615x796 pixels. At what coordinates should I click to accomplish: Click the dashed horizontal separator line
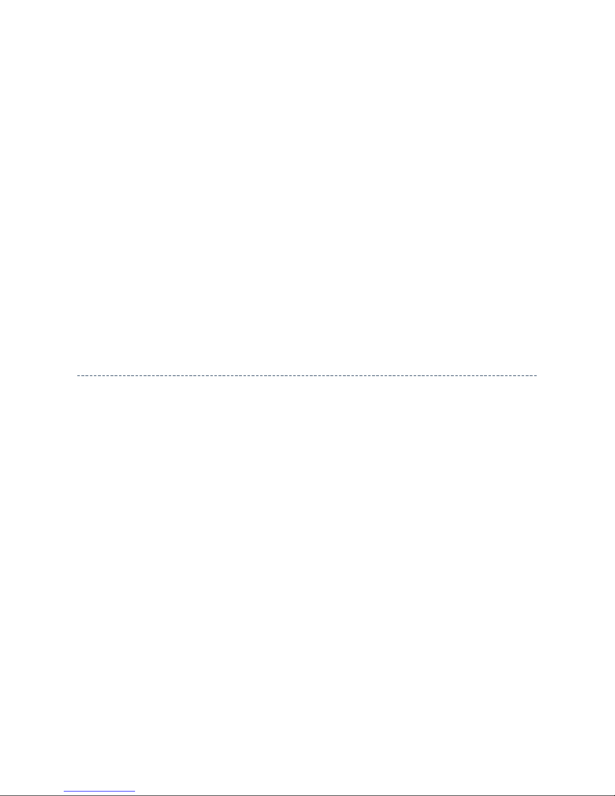(307, 375)
